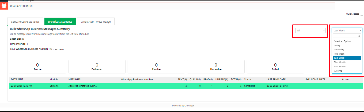Click the Sent count card
This screenshot has height=112, width=364.
pos(37,67)
